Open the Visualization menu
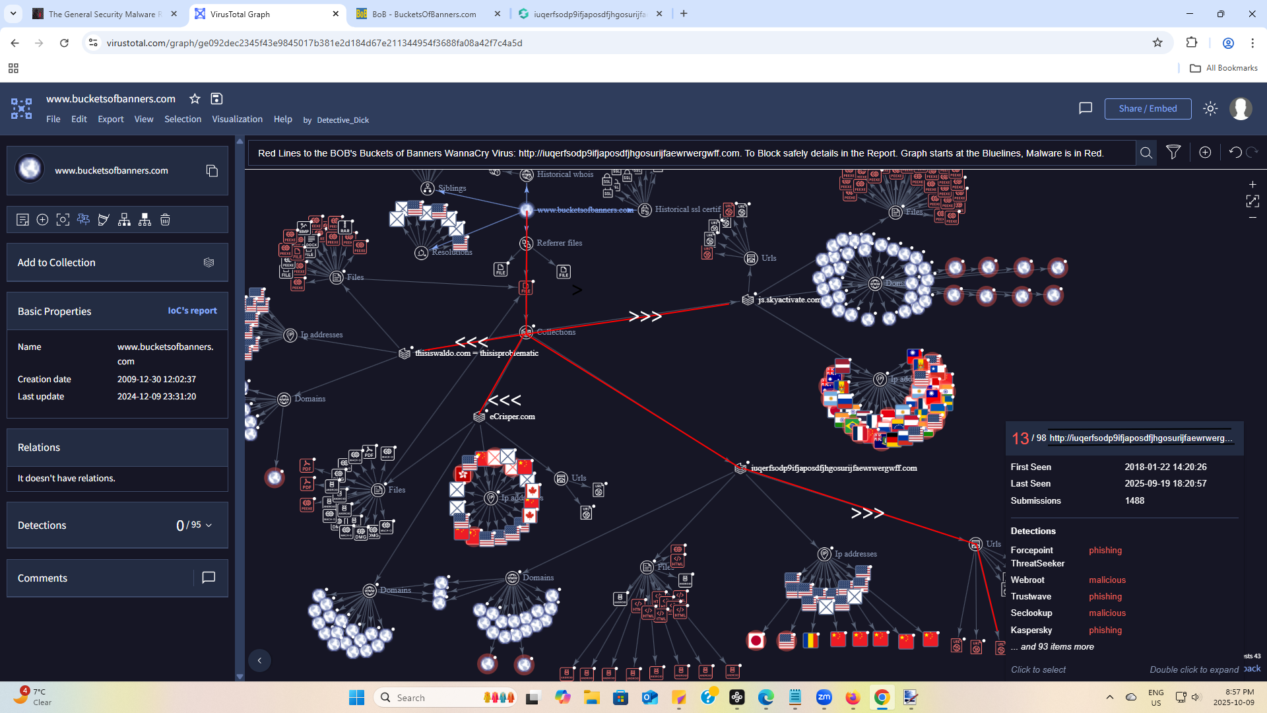Screen dimensions: 1267x713 click(x=238, y=119)
